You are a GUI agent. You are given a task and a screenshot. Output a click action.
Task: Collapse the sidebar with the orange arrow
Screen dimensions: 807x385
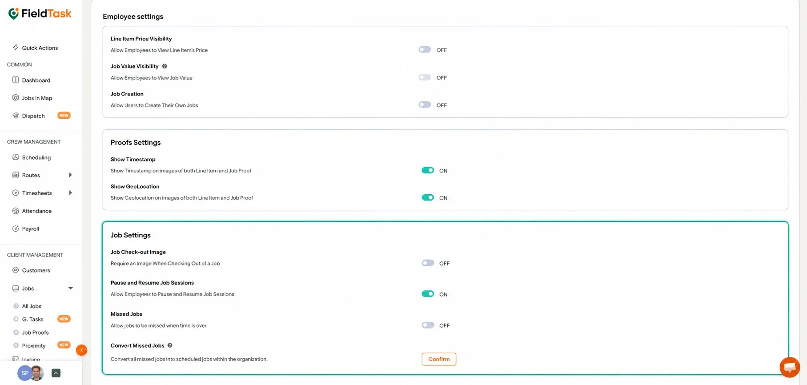tap(81, 350)
